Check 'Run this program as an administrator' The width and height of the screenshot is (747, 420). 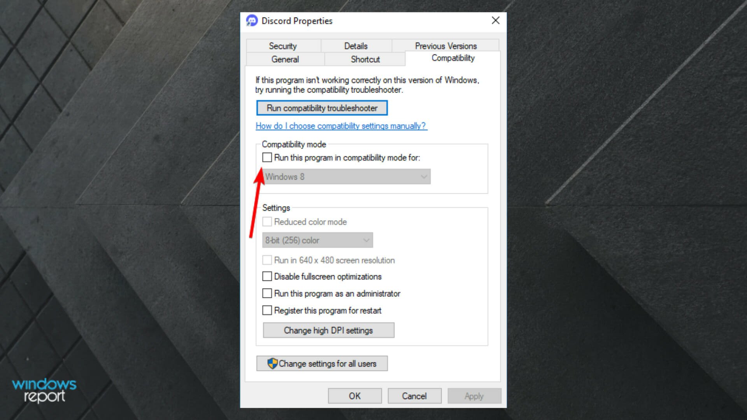pyautogui.click(x=267, y=294)
